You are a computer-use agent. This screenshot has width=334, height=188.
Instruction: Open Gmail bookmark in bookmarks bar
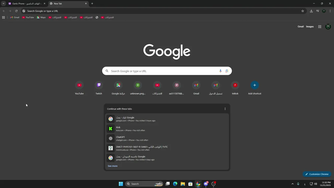[x=15, y=17]
